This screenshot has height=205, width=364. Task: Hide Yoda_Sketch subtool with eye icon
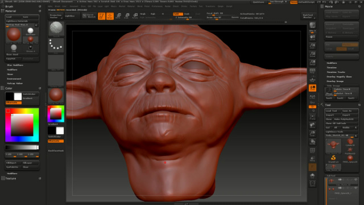coord(355,180)
